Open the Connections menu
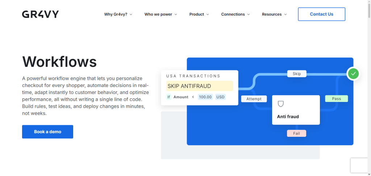This screenshot has width=371, height=176. click(x=235, y=14)
